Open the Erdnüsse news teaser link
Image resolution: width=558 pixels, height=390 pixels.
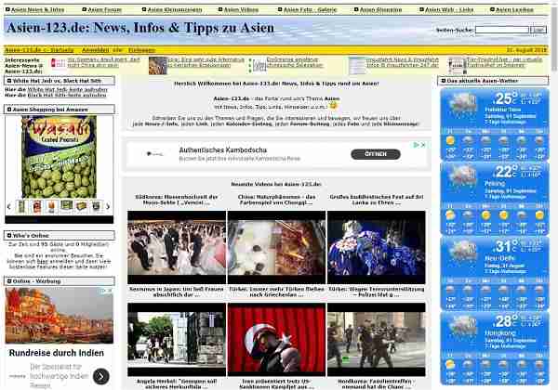[295, 62]
